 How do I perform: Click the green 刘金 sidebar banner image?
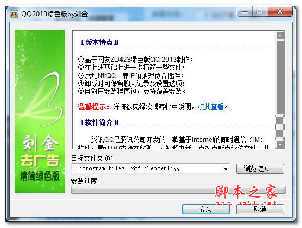point(40,112)
